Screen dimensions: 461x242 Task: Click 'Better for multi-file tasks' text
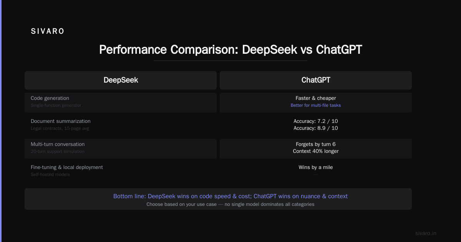coord(316,105)
